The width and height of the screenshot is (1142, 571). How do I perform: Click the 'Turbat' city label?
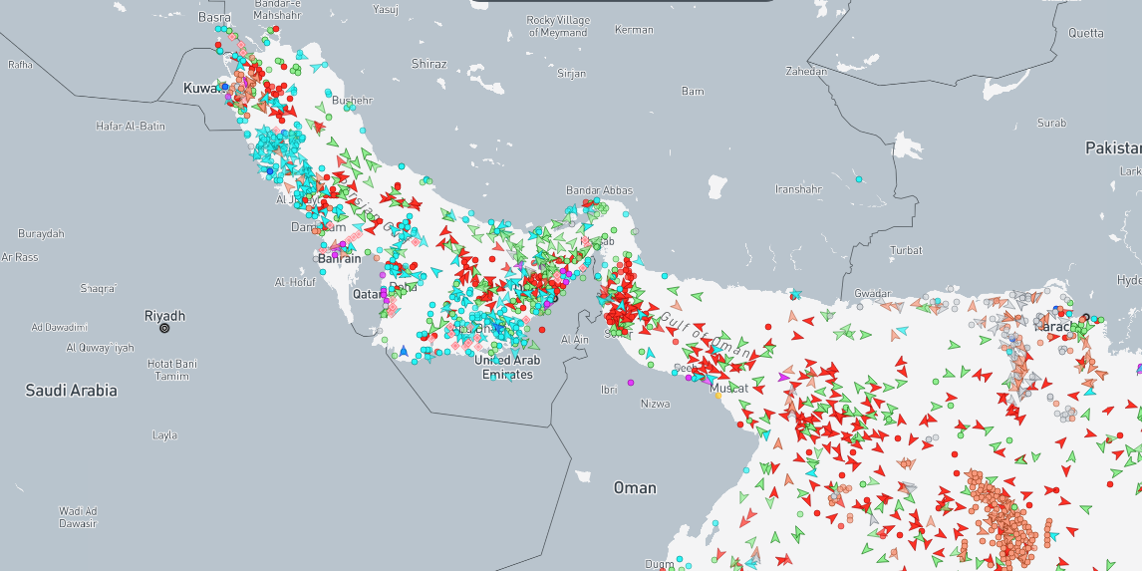pos(906,250)
